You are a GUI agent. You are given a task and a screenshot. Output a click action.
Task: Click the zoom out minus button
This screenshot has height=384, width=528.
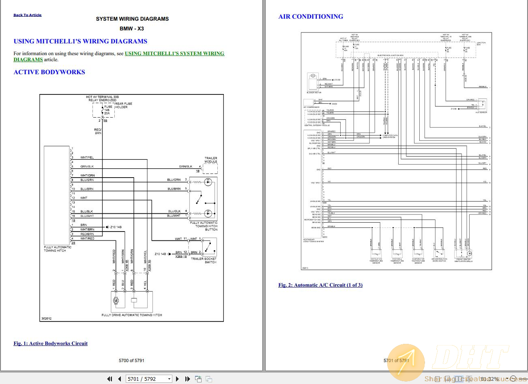[x=513, y=379]
